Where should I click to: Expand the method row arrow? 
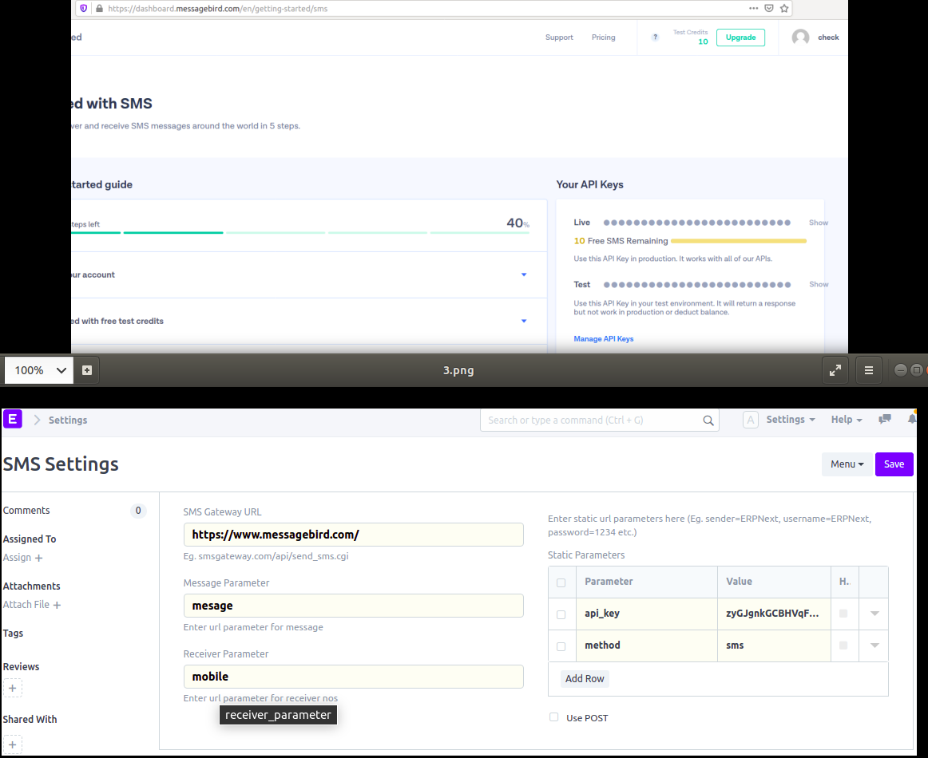(x=874, y=645)
